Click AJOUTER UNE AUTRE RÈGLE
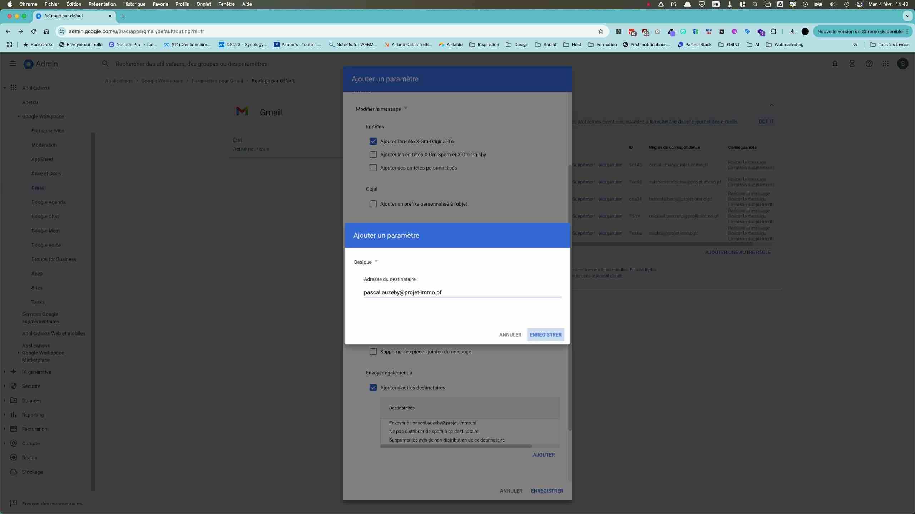Image resolution: width=915 pixels, height=514 pixels. (x=738, y=252)
